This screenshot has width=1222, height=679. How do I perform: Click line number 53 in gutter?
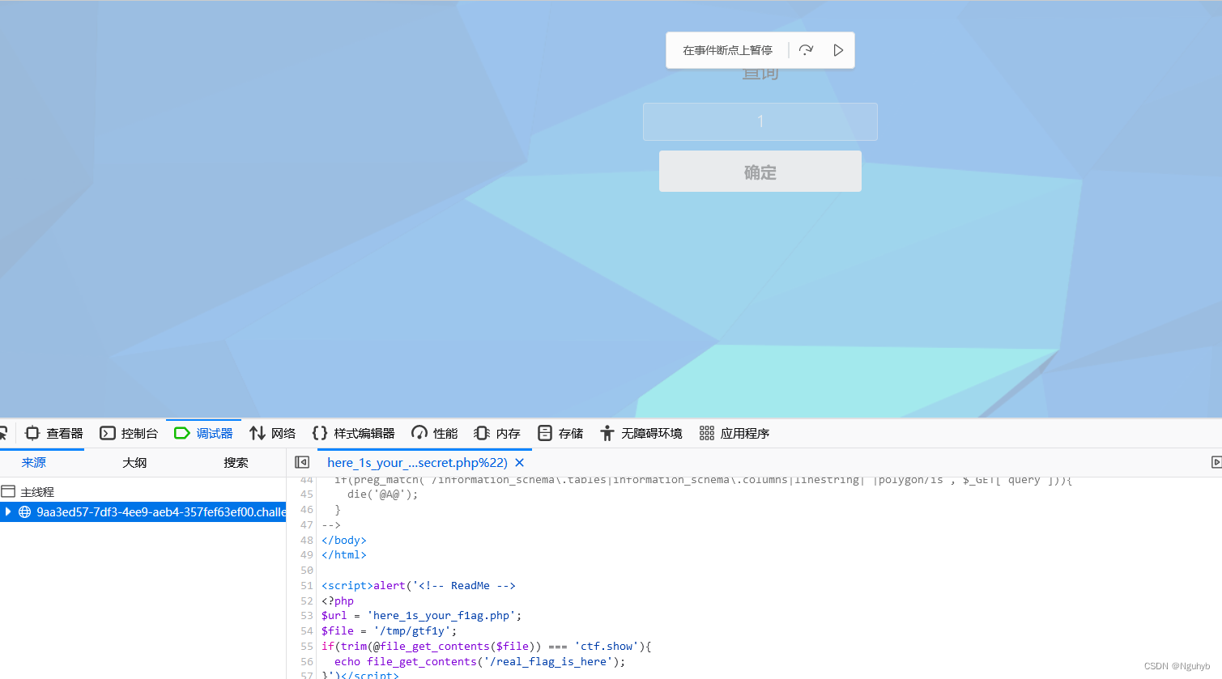click(x=306, y=616)
